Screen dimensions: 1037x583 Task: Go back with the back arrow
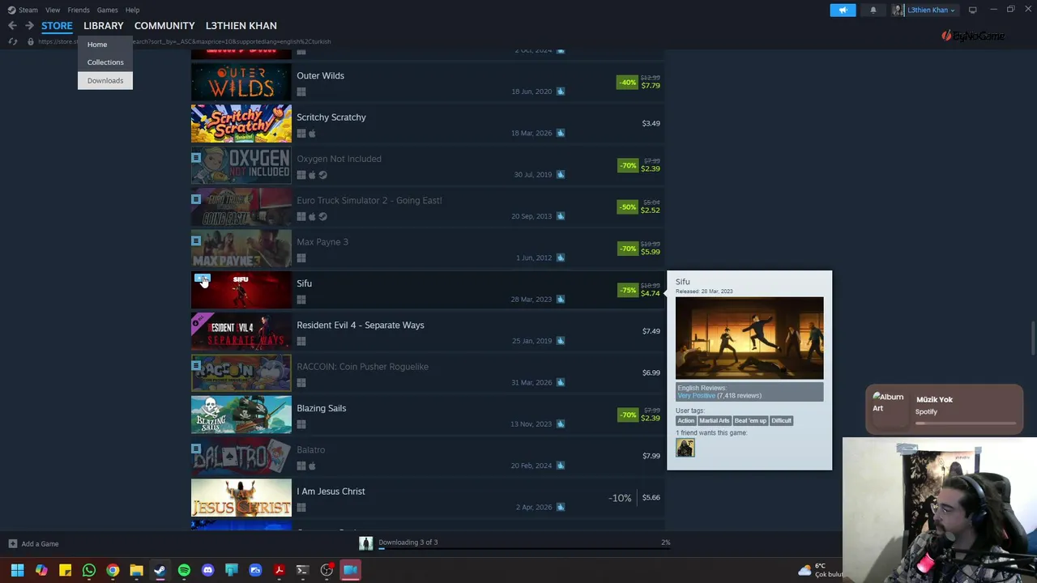point(12,26)
